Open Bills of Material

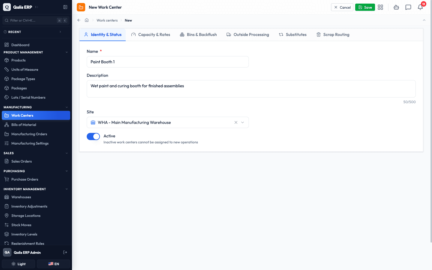click(x=36, y=125)
